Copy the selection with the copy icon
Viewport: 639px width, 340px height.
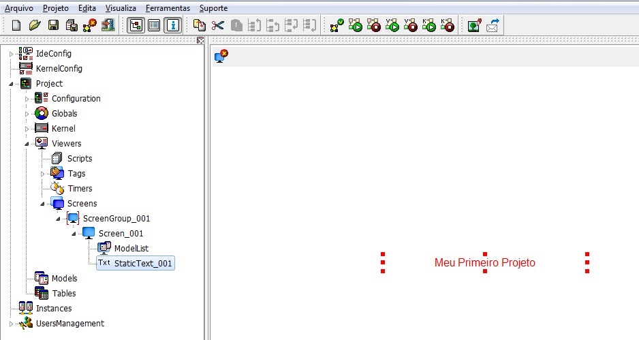[200, 25]
